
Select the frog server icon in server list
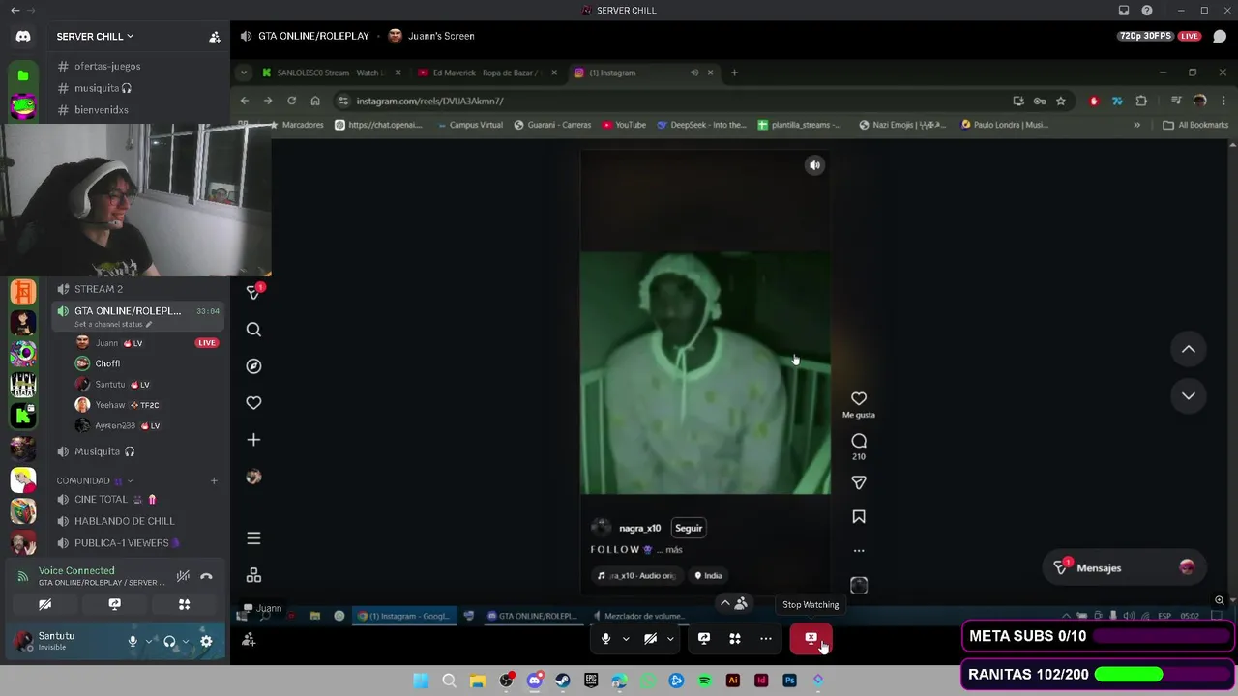(x=23, y=106)
